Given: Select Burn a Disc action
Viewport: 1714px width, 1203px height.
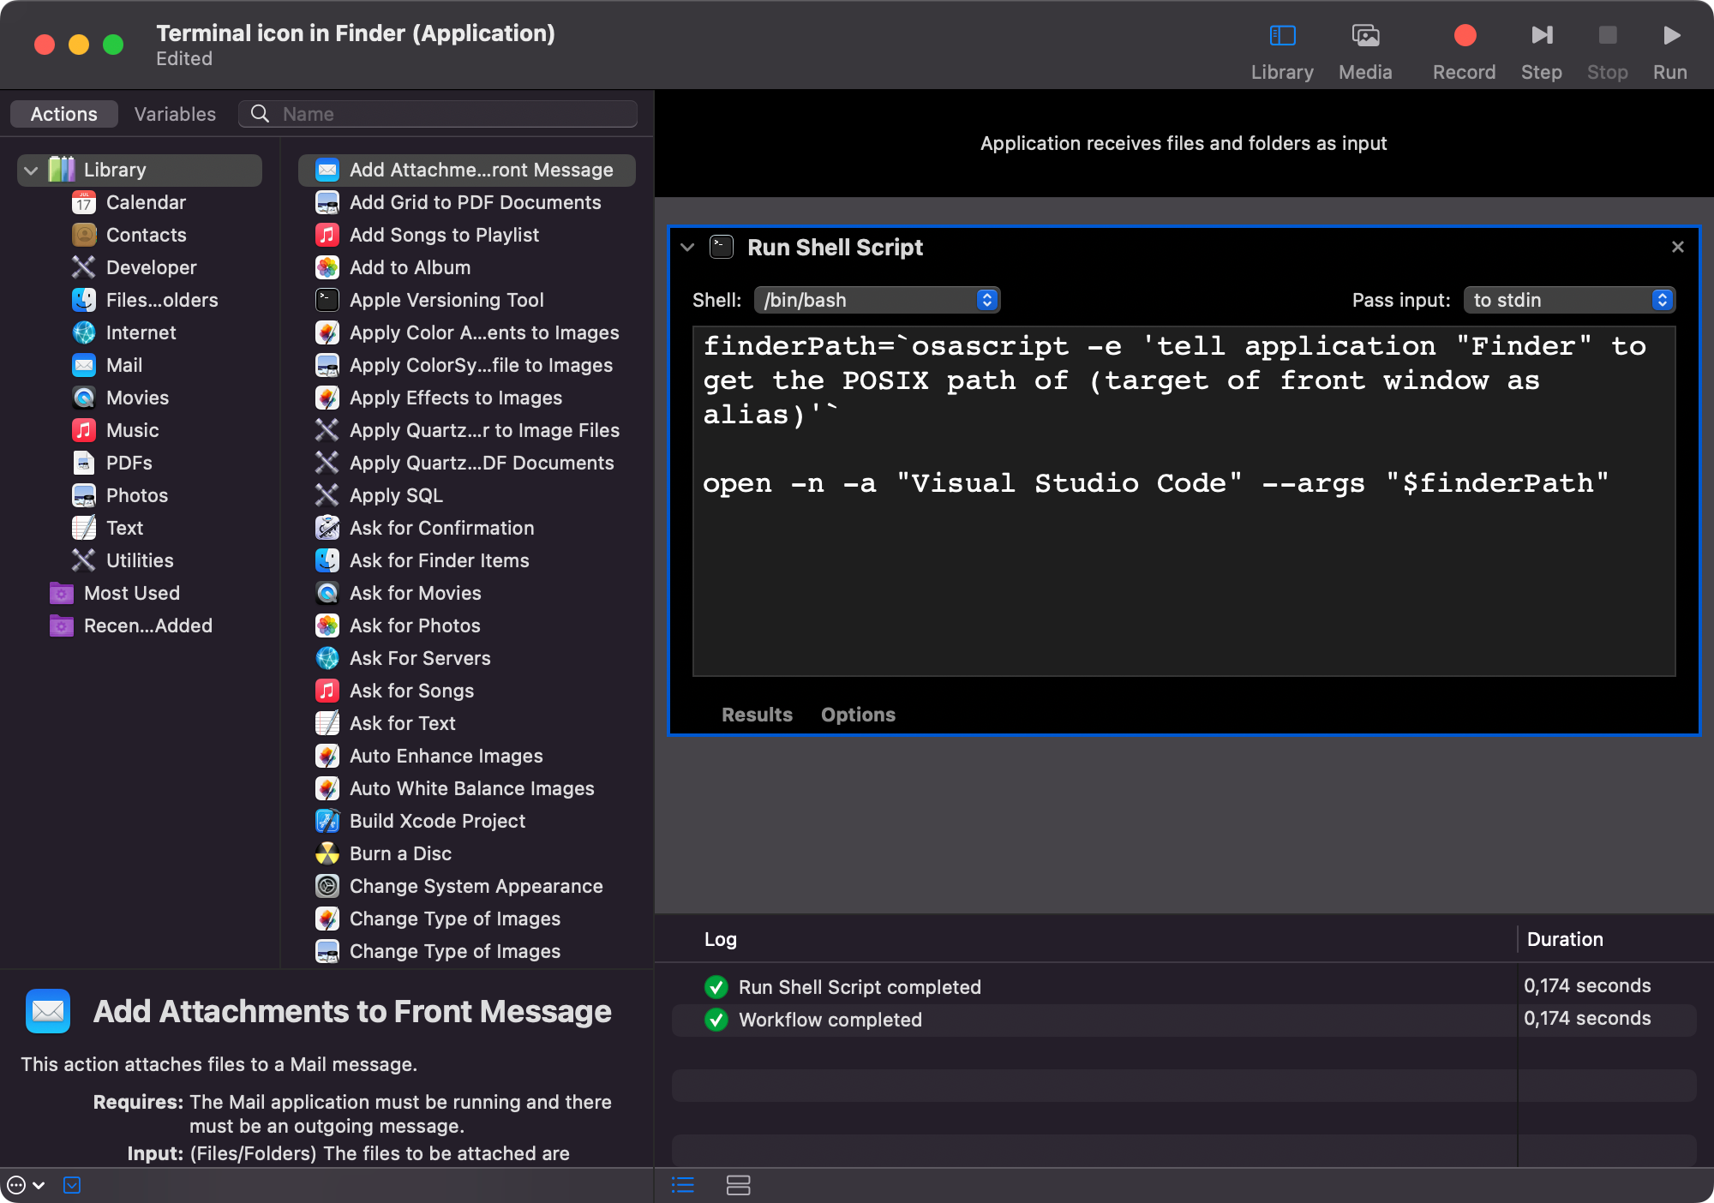Looking at the screenshot, I should coord(400,853).
